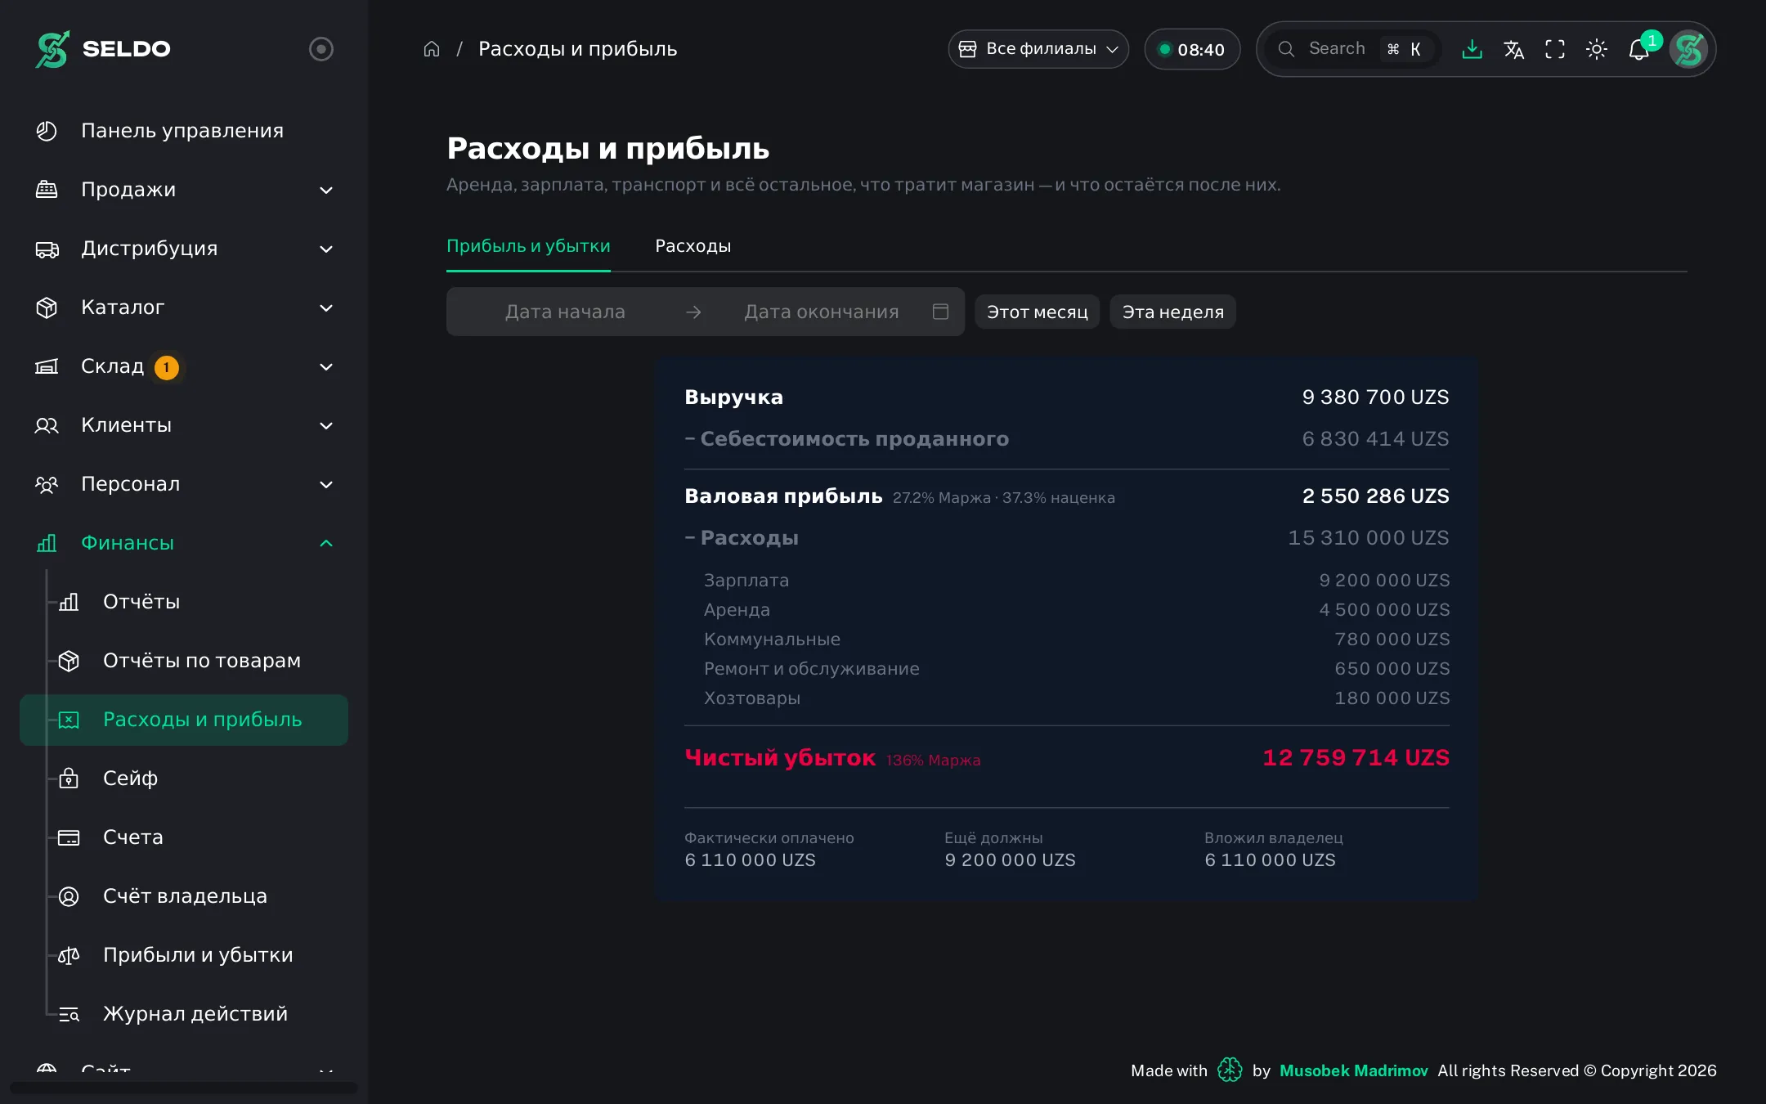Screen dimensions: 1766x1104
Task: Switch to Прибыль и убытки tab
Action: click(x=528, y=246)
